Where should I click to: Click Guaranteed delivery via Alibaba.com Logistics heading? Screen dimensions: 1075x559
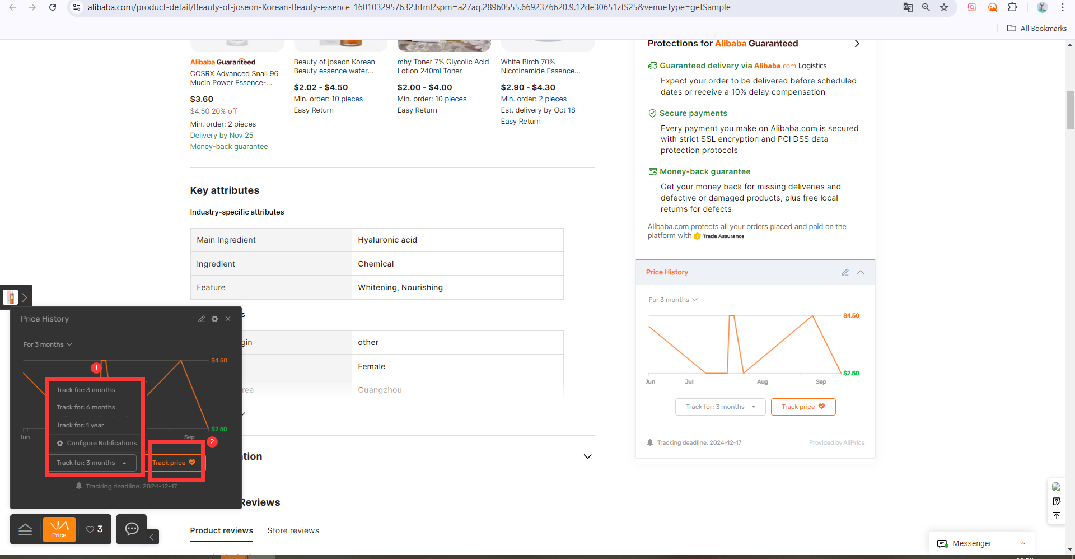743,66
